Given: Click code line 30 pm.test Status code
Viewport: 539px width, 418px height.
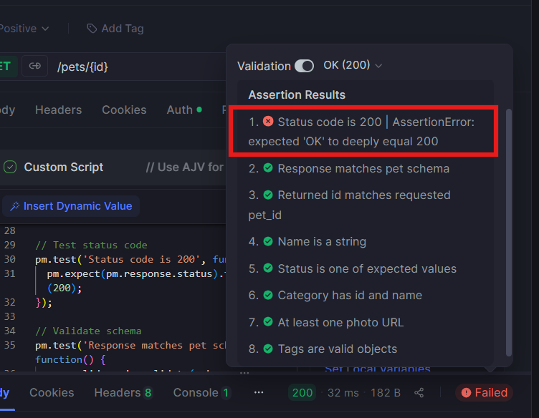Looking at the screenshot, I should click(130, 259).
